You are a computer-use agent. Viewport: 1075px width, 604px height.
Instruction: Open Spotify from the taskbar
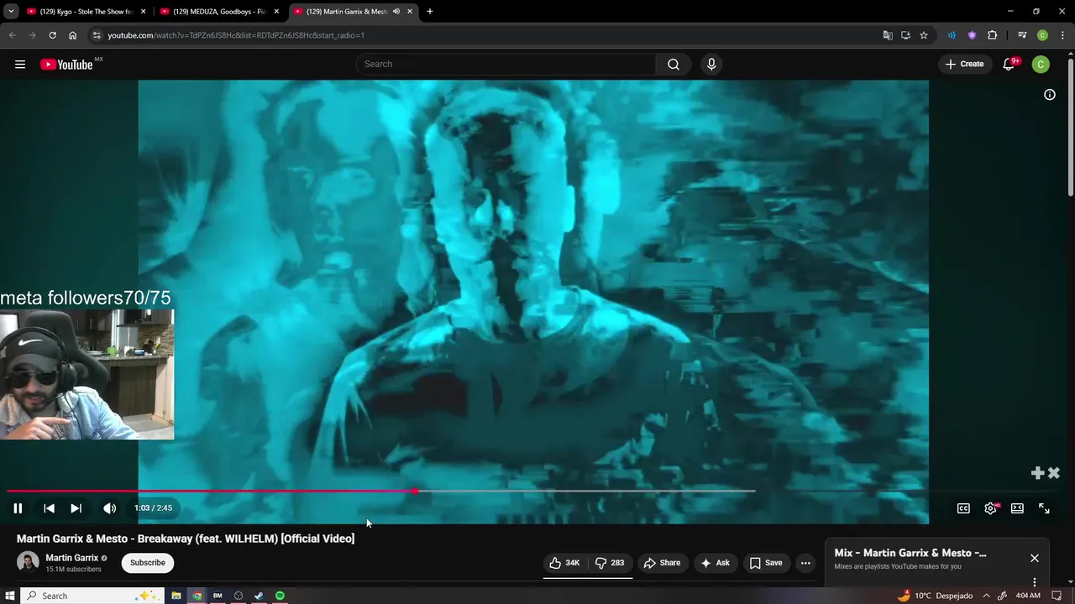[x=280, y=596]
